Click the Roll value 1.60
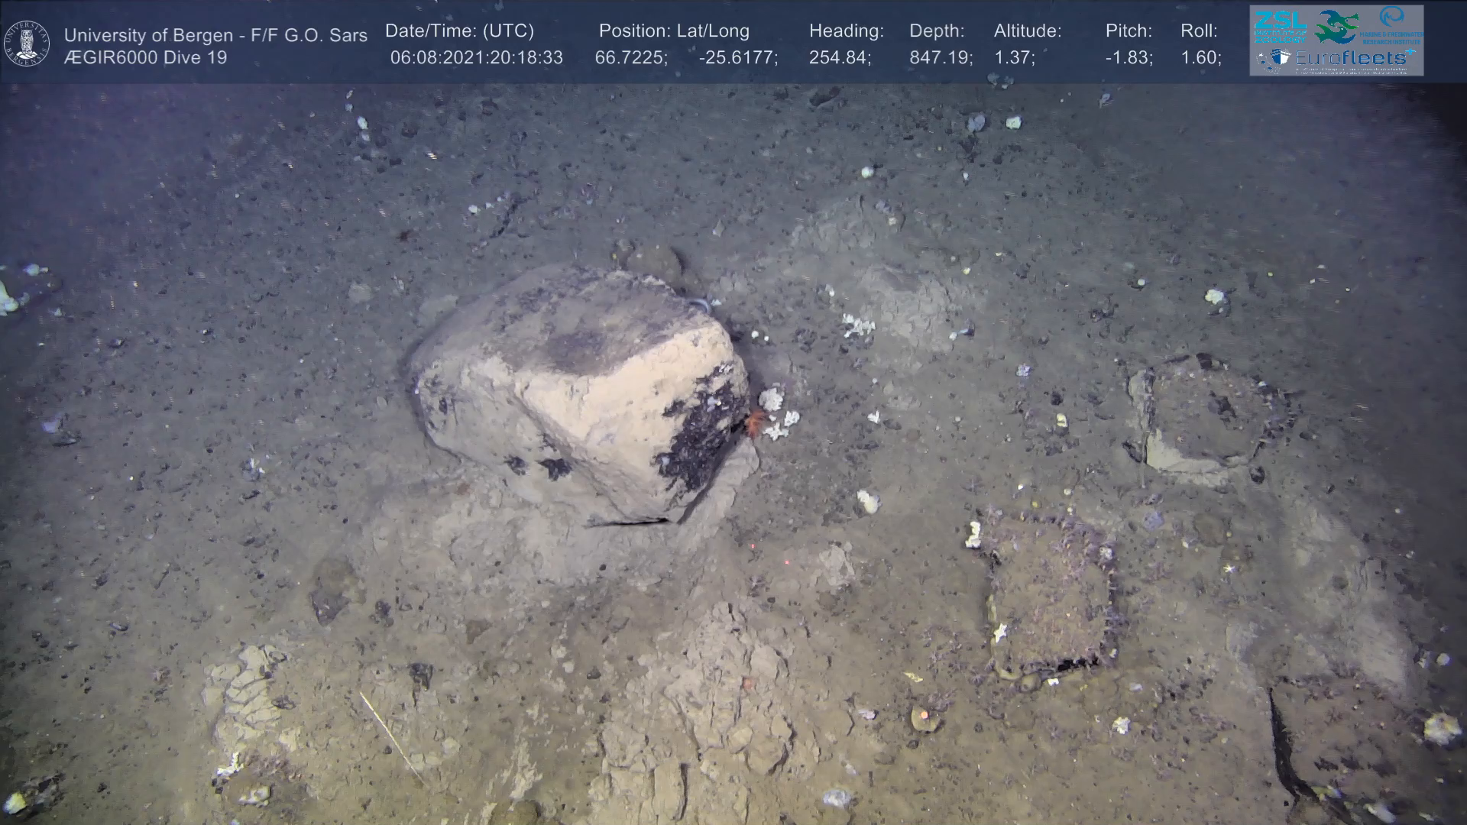 point(1200,58)
